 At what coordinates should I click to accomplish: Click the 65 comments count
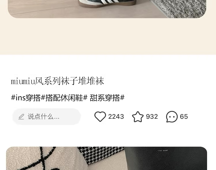(184, 117)
